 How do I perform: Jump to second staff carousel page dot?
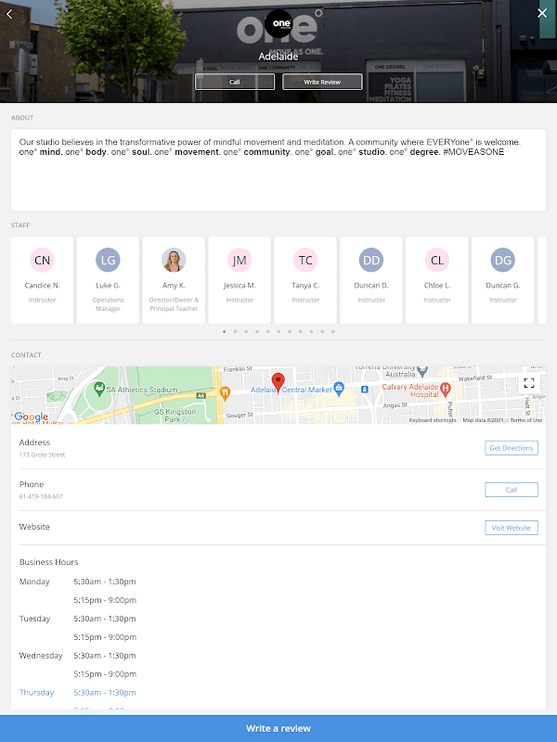tap(236, 332)
